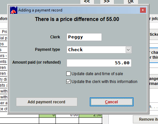
Task: Uncheck Update the clerk with this information
Action: pyautogui.click(x=68, y=82)
